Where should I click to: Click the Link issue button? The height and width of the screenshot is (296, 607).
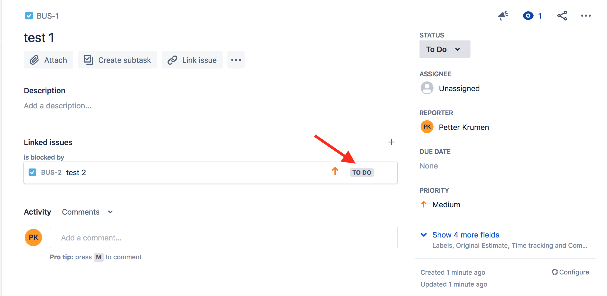(x=192, y=60)
